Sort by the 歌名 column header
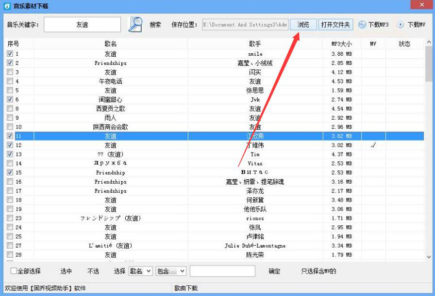The image size is (435, 296). click(x=110, y=44)
